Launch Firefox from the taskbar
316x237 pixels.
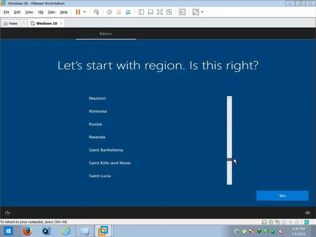click(27, 231)
